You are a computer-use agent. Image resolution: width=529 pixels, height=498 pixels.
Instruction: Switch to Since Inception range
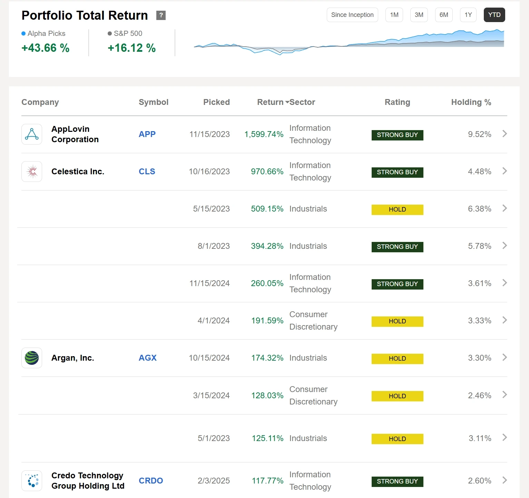(x=352, y=15)
